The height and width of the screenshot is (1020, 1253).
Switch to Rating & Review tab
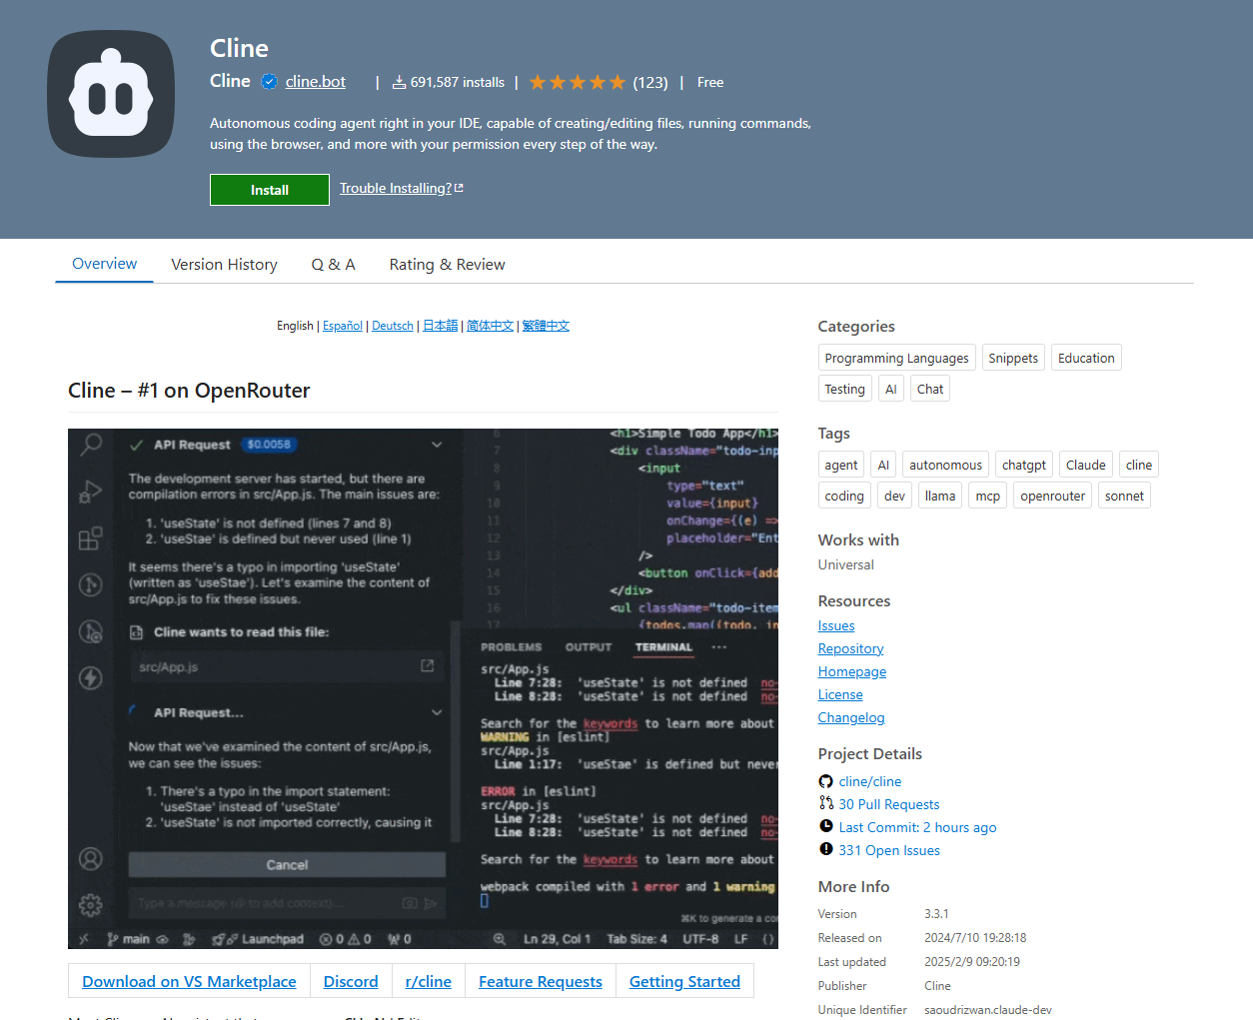[447, 265]
